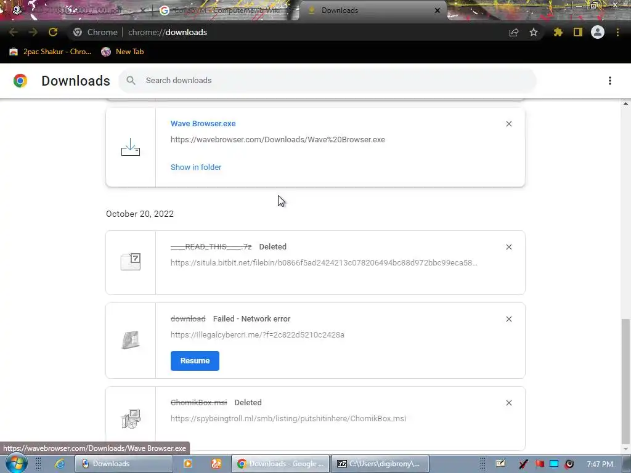The image size is (631, 473).
Task: Bookmark this page with the star icon
Action: pyautogui.click(x=534, y=32)
